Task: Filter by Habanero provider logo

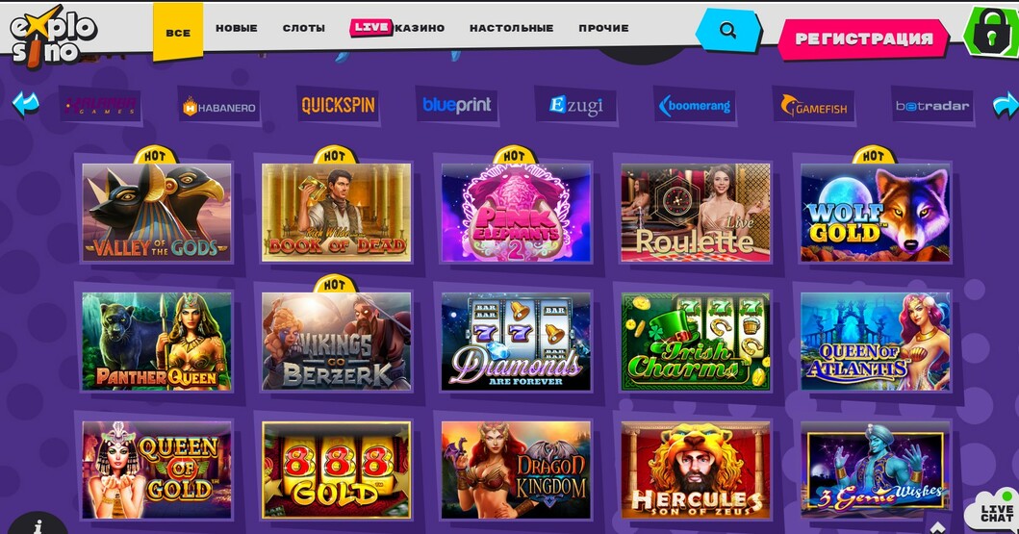Action: [x=219, y=106]
